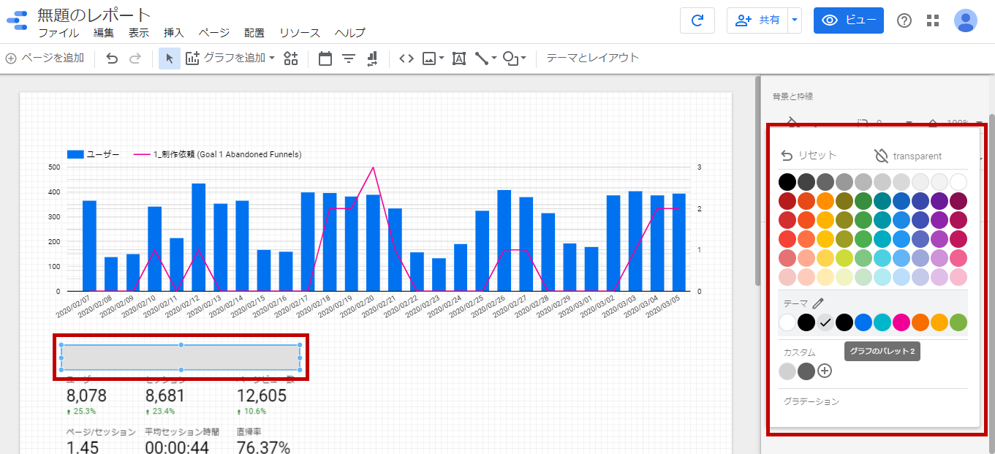
Task: Add a filter control
Action: click(x=349, y=58)
